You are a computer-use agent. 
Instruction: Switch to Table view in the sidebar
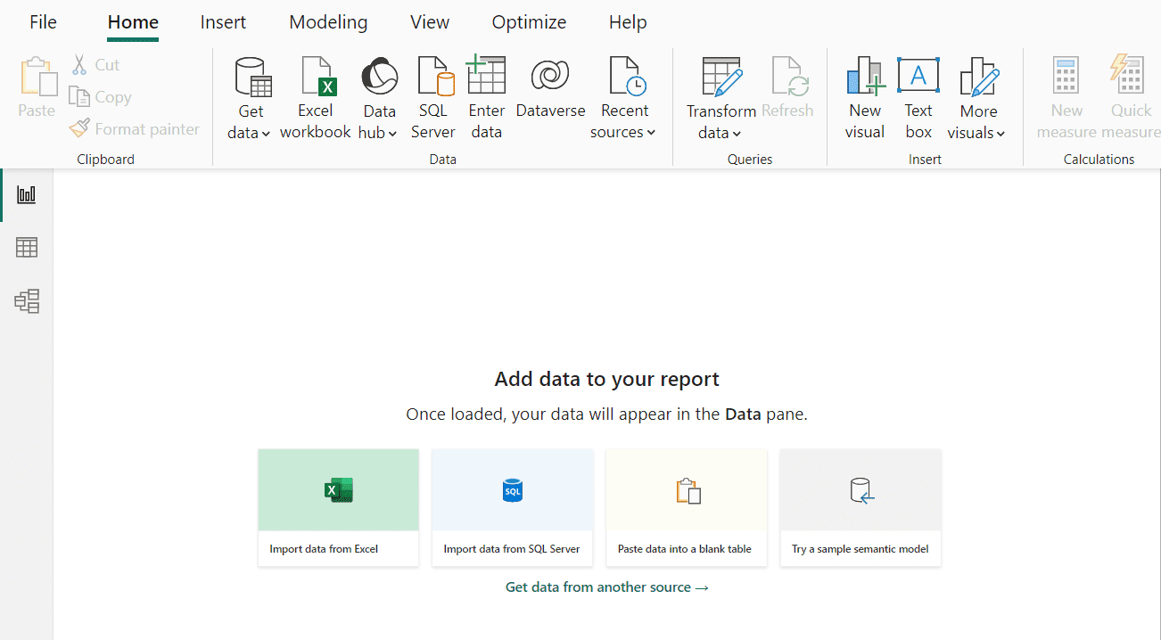tap(27, 248)
